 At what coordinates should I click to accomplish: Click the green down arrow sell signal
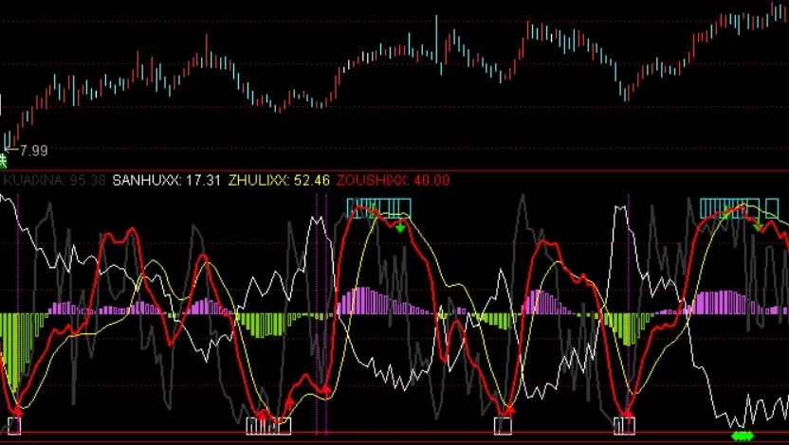tap(400, 228)
